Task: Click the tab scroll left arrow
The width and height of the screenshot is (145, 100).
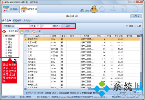Action: coord(139,32)
